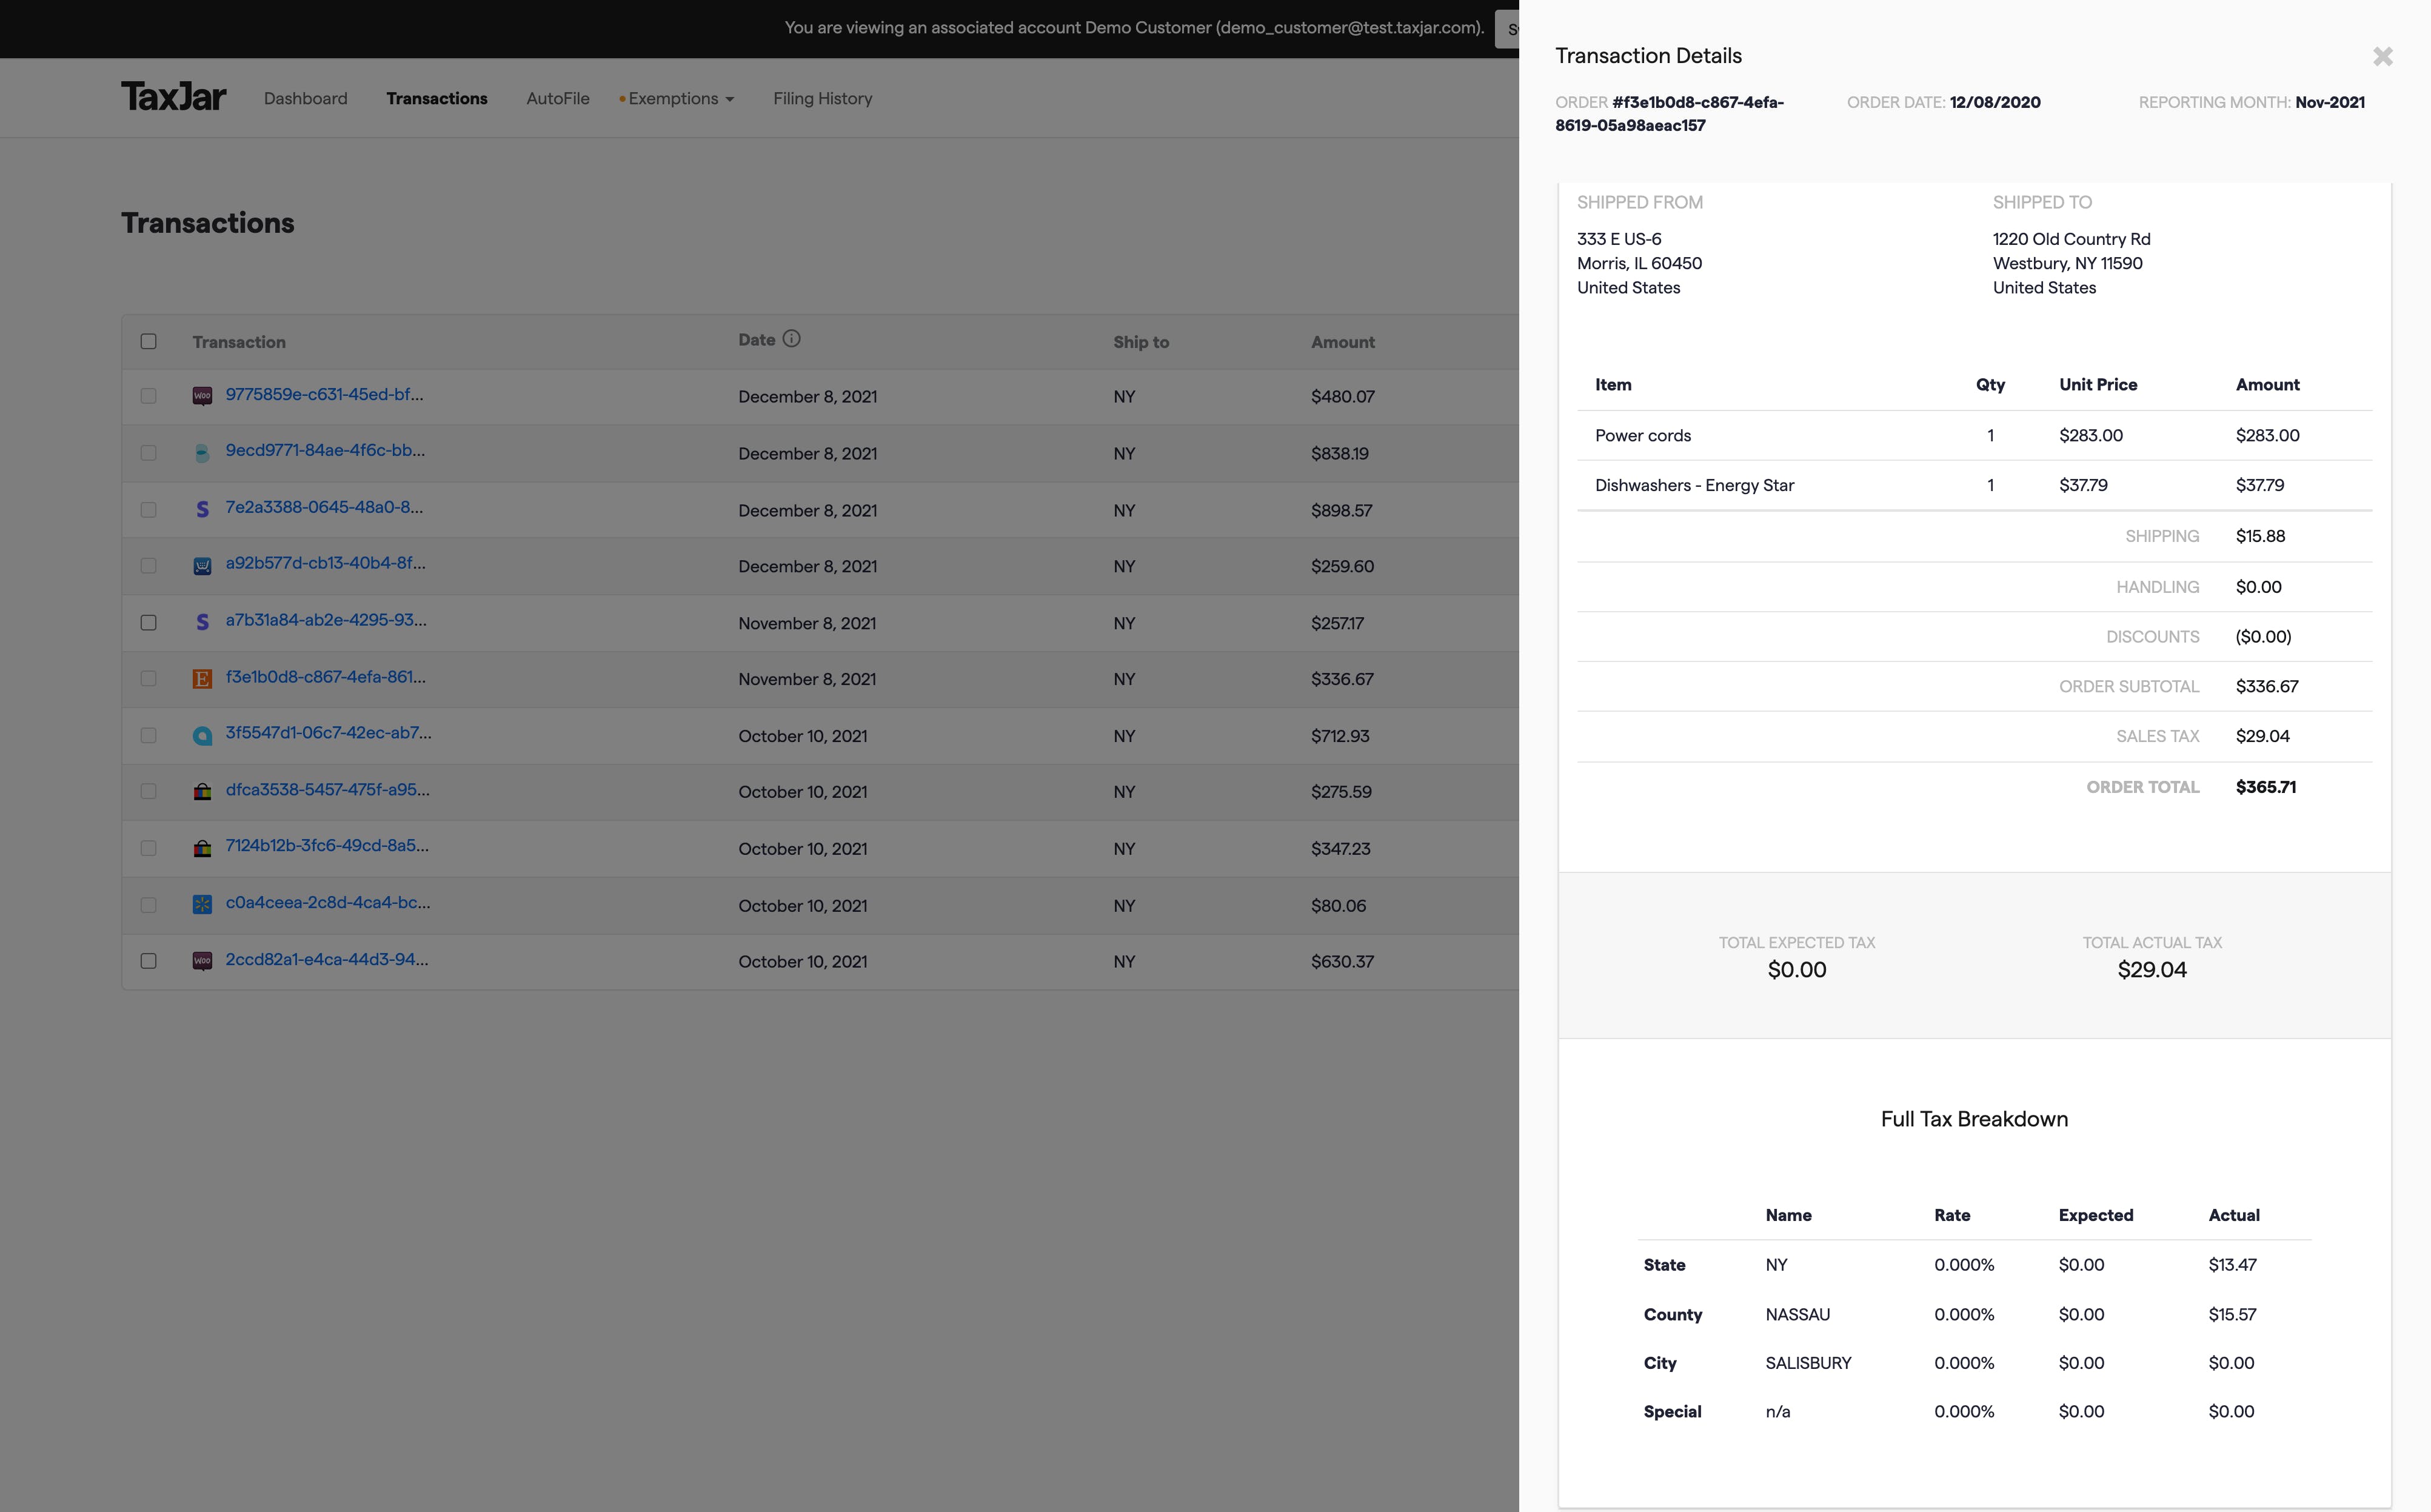
Task: Click the store icon for 7124b12b transaction
Action: point(202,849)
